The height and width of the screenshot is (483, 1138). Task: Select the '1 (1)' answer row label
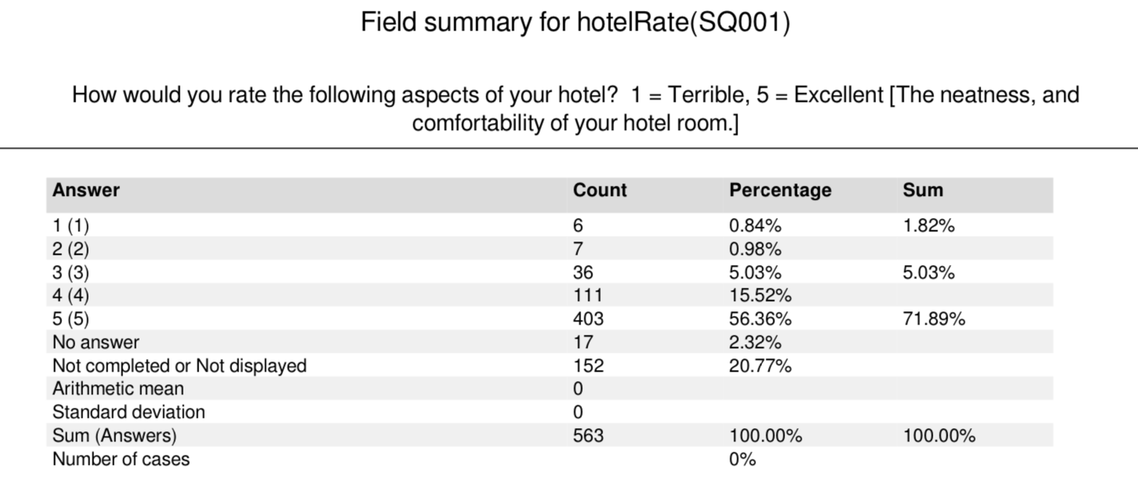coord(71,227)
